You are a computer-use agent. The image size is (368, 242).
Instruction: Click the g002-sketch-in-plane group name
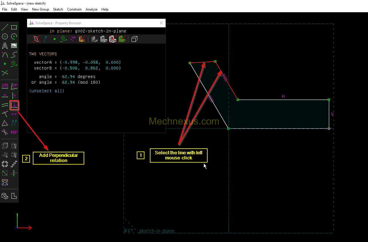coord(100,31)
